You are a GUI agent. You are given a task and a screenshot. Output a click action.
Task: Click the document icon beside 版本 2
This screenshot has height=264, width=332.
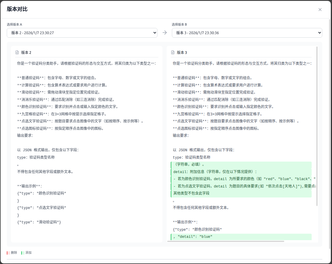tap(17, 52)
